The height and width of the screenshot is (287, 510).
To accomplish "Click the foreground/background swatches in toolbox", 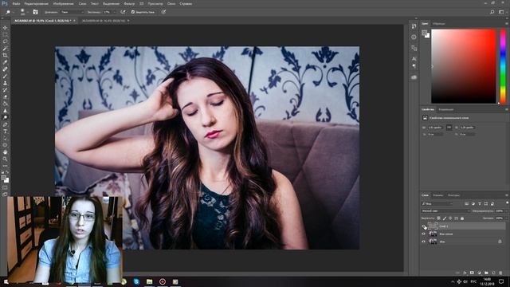I will pos(5,179).
